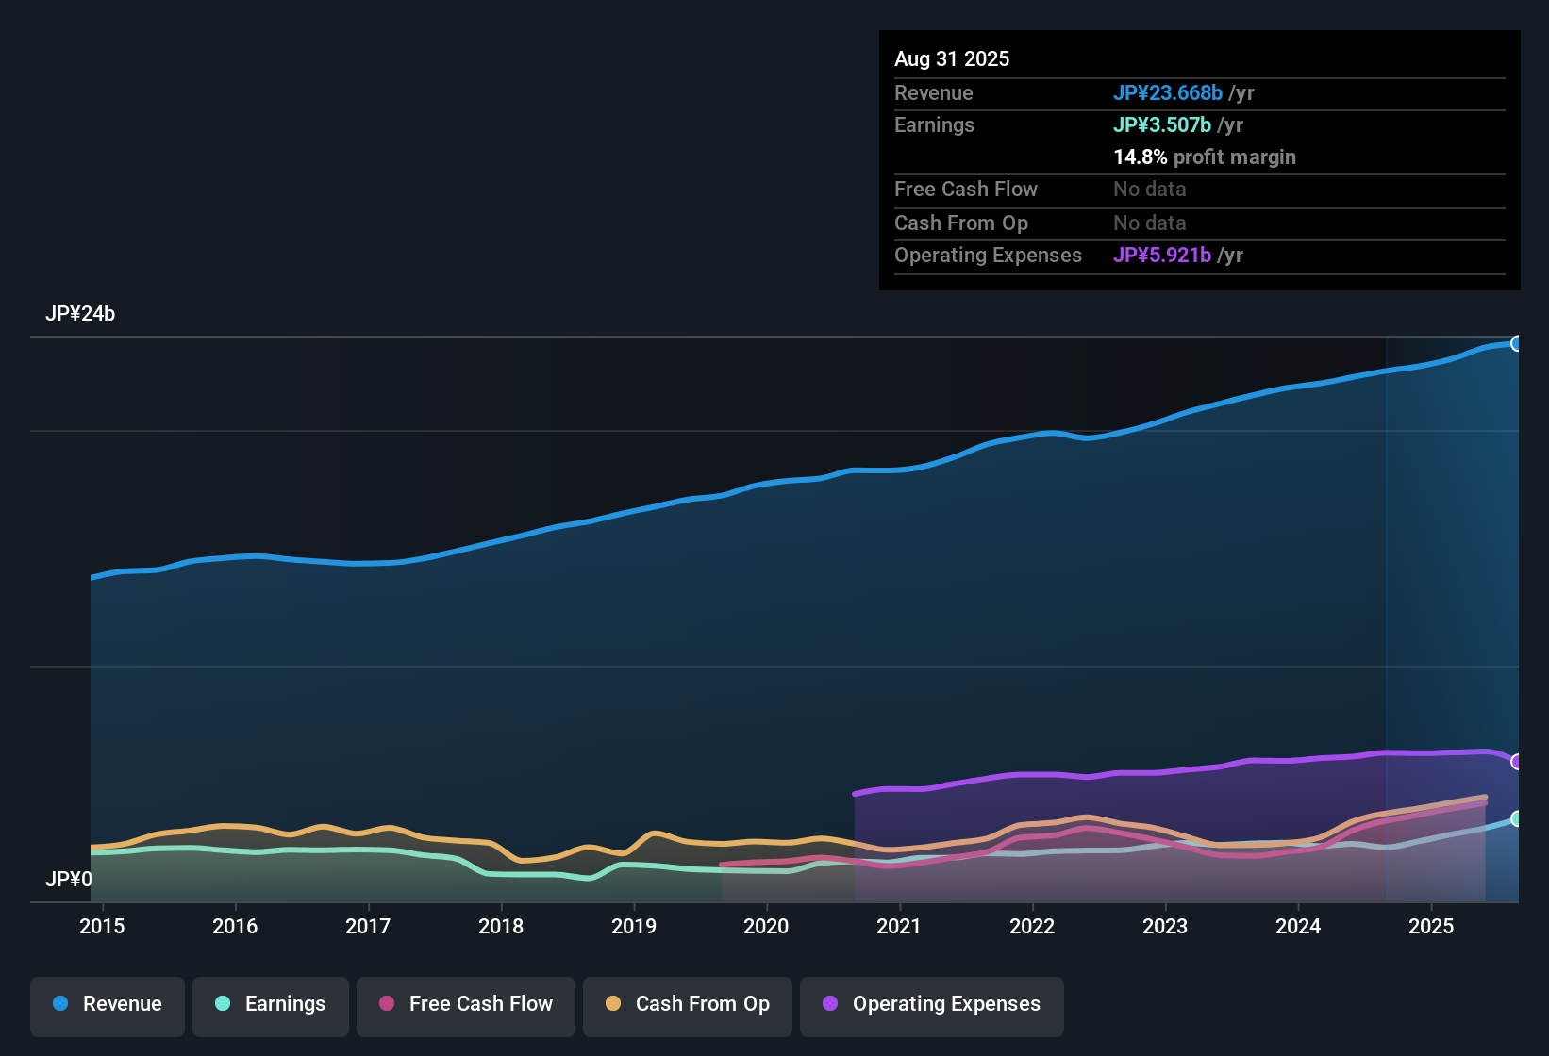Click the 2021 year label on the axis
Image resolution: width=1549 pixels, height=1056 pixels.
pyautogui.click(x=900, y=926)
